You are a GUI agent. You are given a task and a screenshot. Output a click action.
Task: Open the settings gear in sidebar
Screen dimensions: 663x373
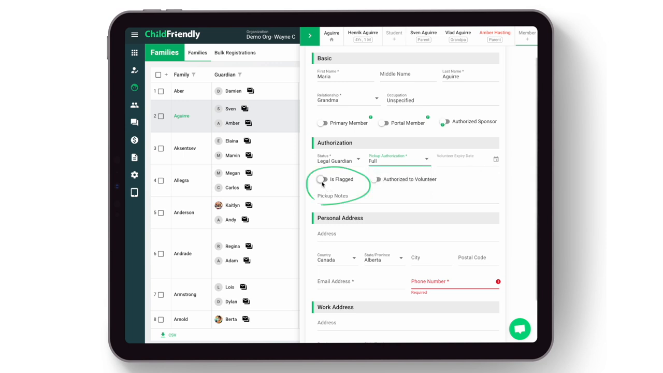pyautogui.click(x=135, y=175)
